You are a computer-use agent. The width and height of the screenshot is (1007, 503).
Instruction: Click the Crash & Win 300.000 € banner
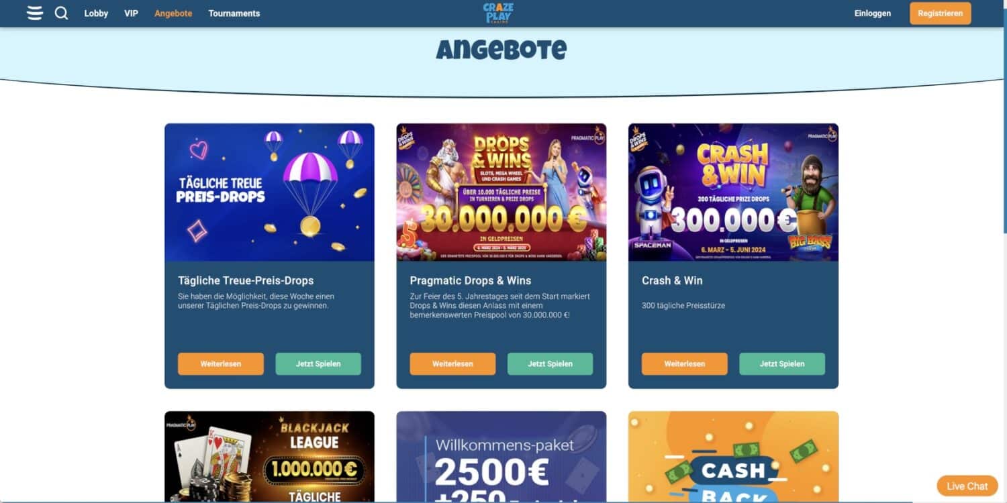pyautogui.click(x=733, y=192)
